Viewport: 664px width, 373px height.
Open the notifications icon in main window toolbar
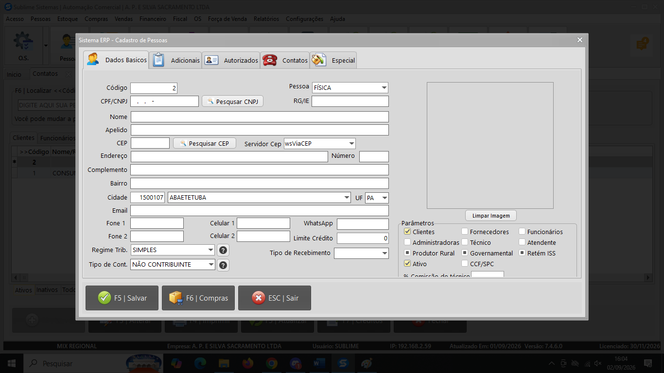tap(643, 44)
